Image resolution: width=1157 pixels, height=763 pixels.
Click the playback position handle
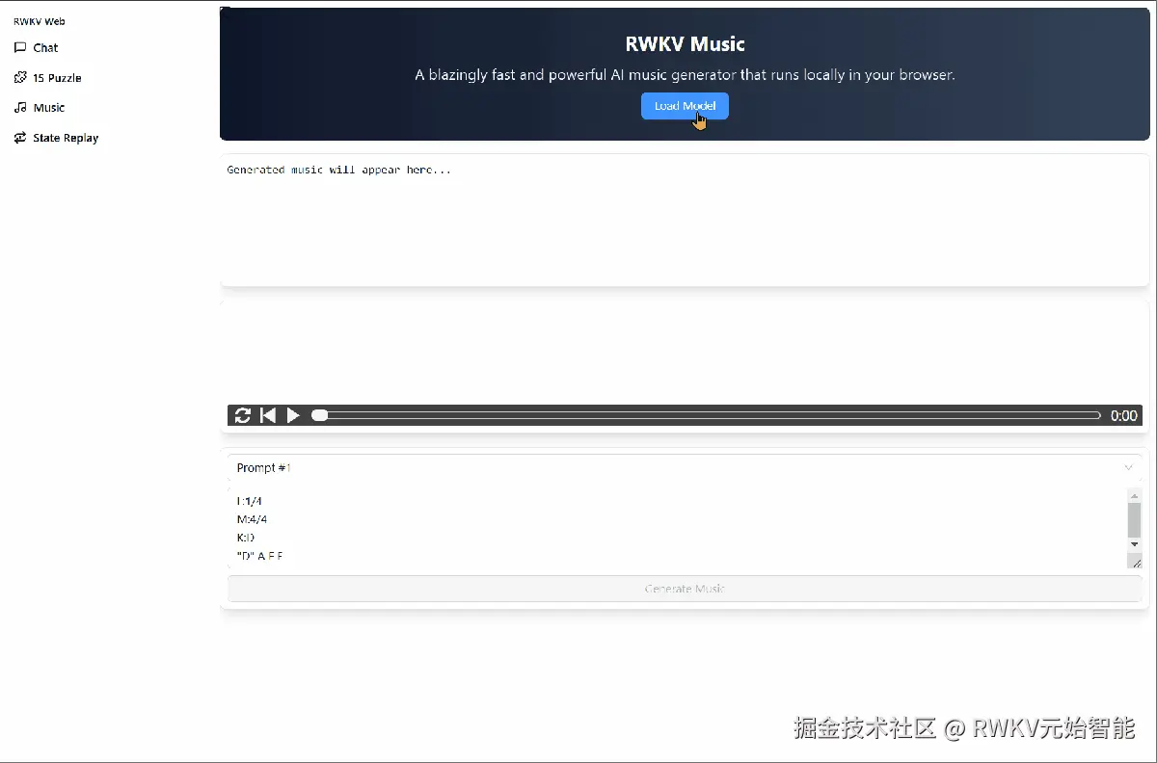tap(319, 415)
